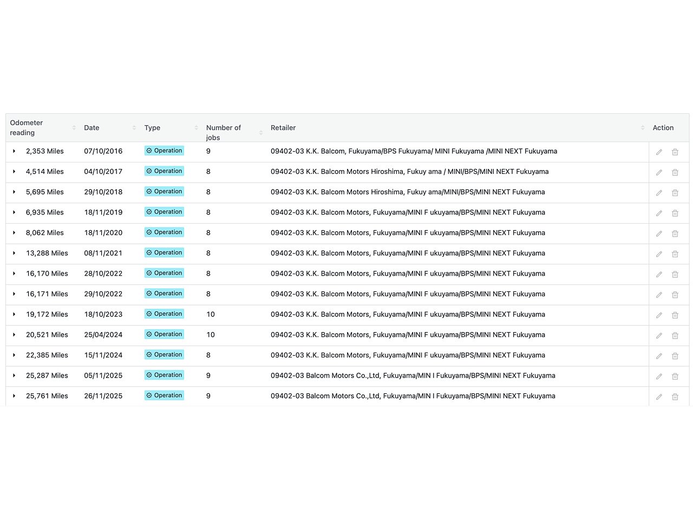Delete the 16,170 Miles record
The image size is (693, 520).
pos(675,275)
